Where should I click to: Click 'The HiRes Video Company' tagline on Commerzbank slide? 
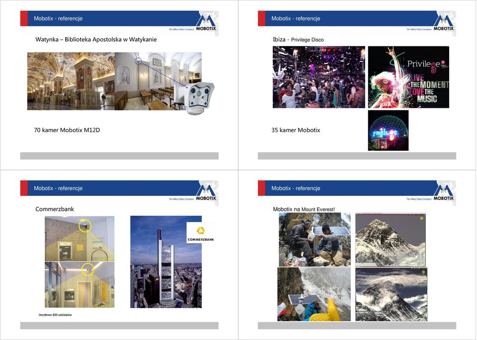point(181,199)
